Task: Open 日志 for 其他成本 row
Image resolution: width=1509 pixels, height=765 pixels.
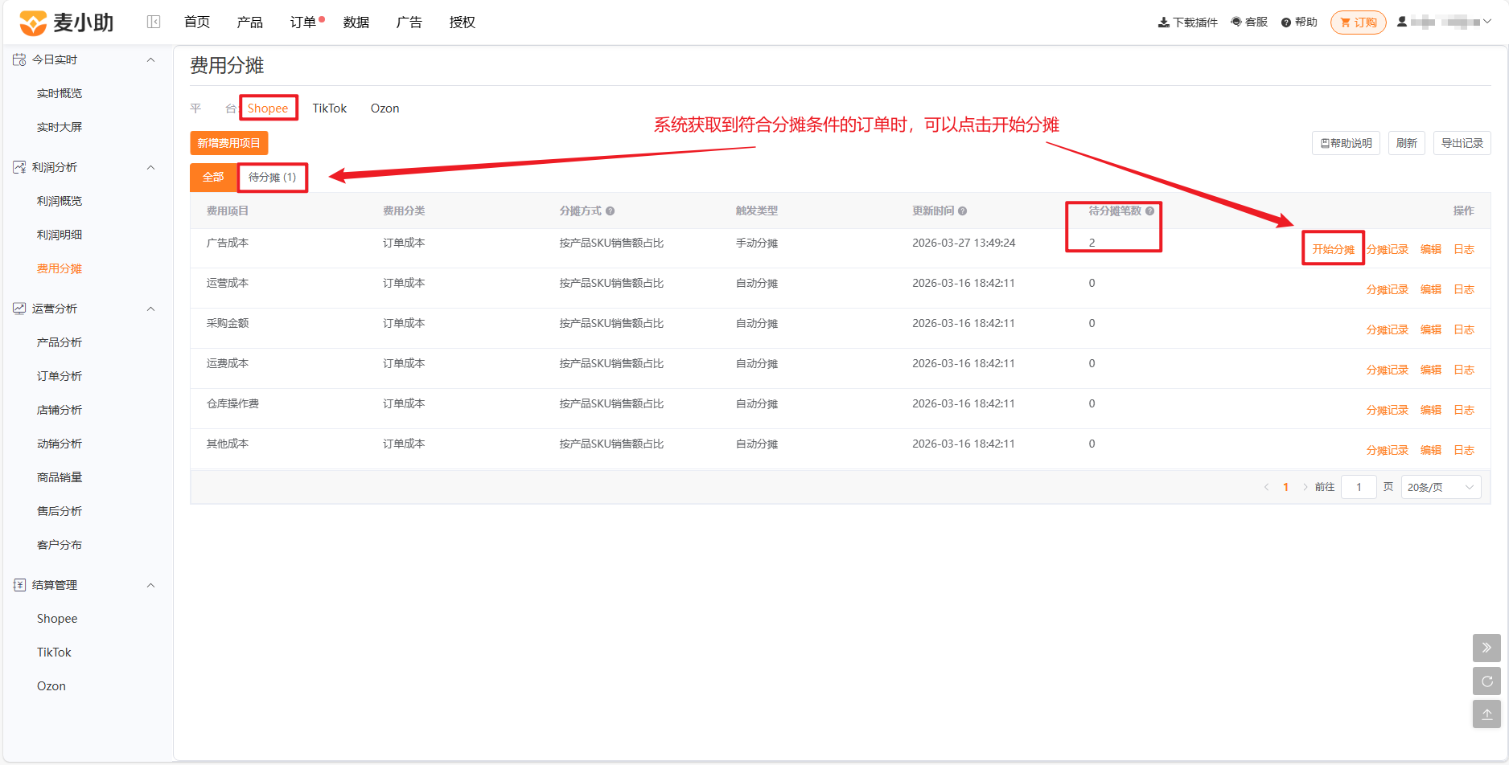Action: tap(1464, 450)
